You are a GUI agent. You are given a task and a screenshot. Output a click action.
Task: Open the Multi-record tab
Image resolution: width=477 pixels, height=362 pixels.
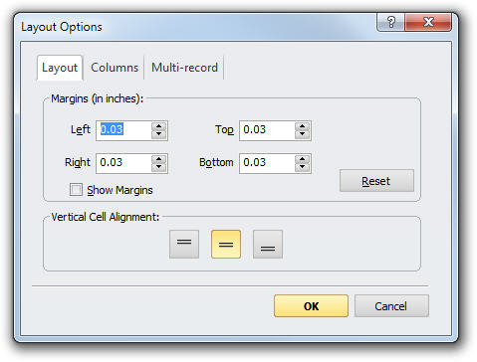point(184,68)
